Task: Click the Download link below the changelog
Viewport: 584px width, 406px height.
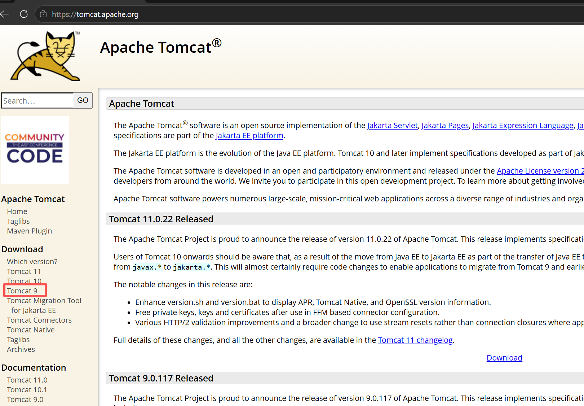Action: coord(504,358)
